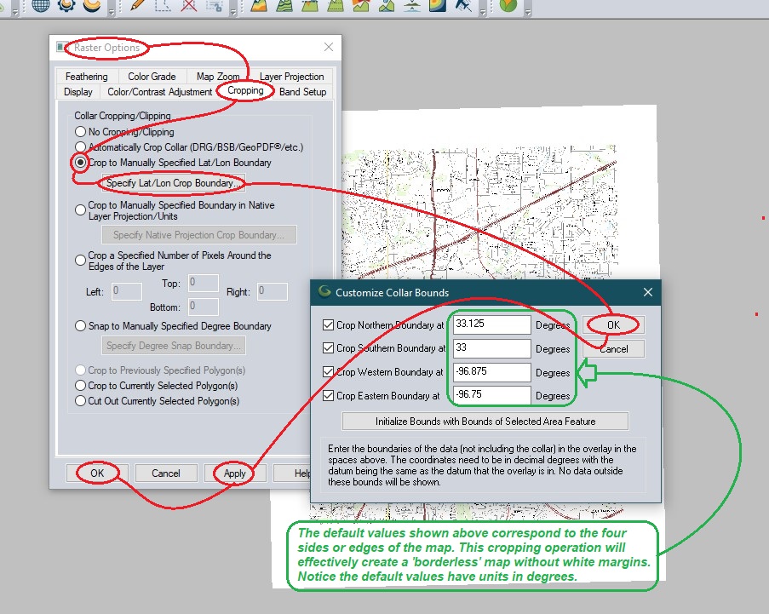Image resolution: width=769 pixels, height=614 pixels.
Task: Uncheck Crop Northern Boundary at
Action: 327,324
